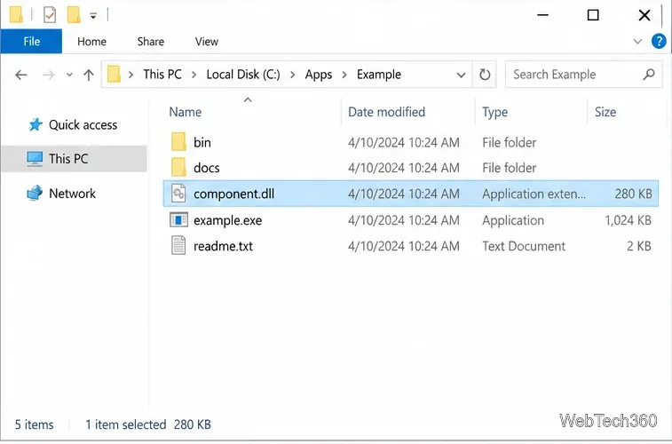Go back with the left arrow
672x444 pixels.
pos(21,75)
